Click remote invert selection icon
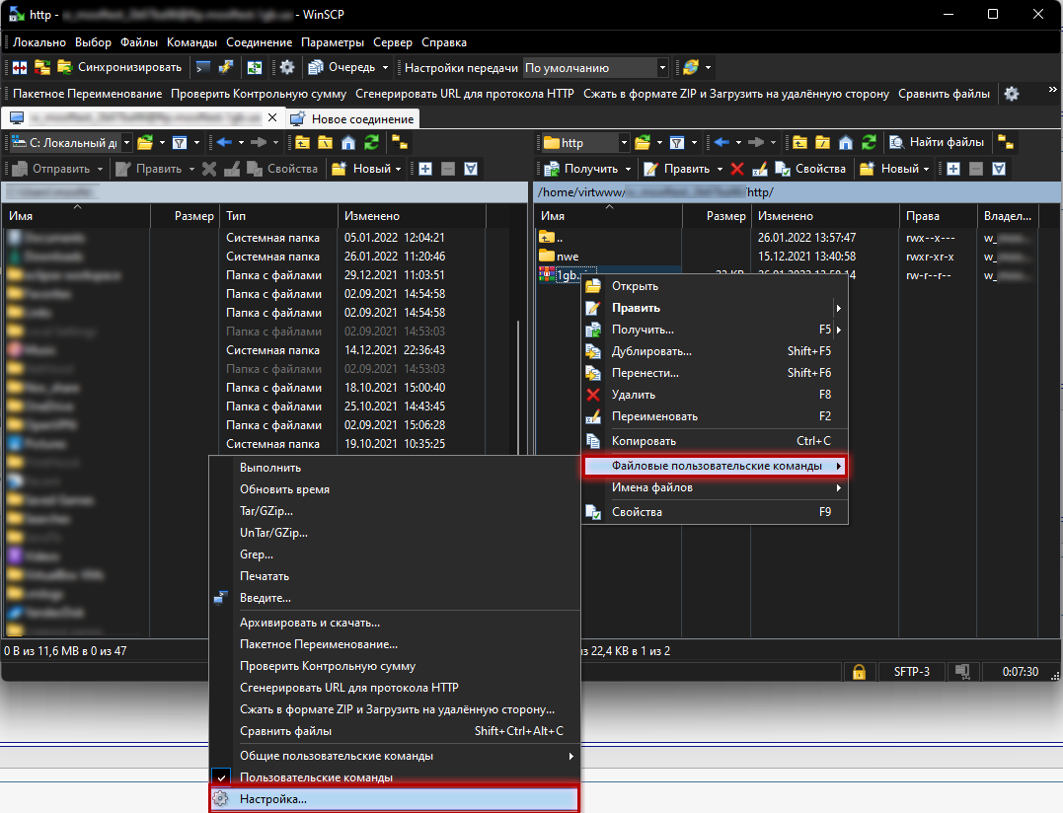 999,169
